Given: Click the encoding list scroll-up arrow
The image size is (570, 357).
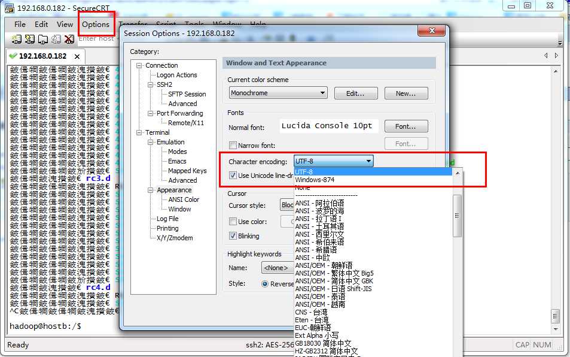Looking at the screenshot, I should coord(458,173).
